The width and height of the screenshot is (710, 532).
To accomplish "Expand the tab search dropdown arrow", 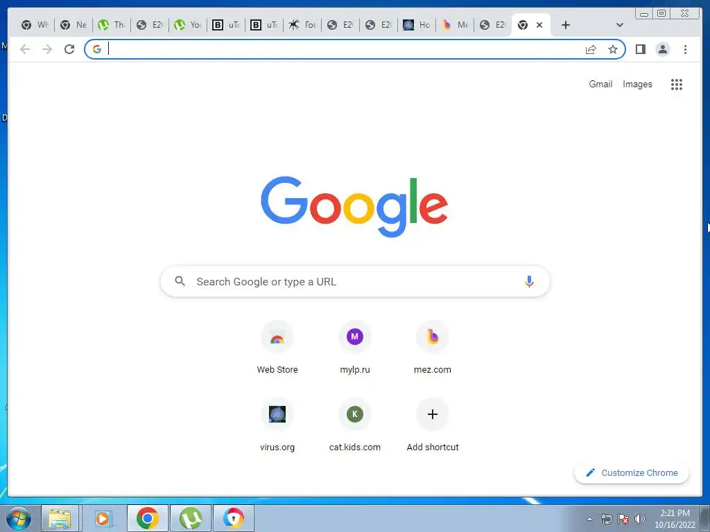I will coord(619,25).
